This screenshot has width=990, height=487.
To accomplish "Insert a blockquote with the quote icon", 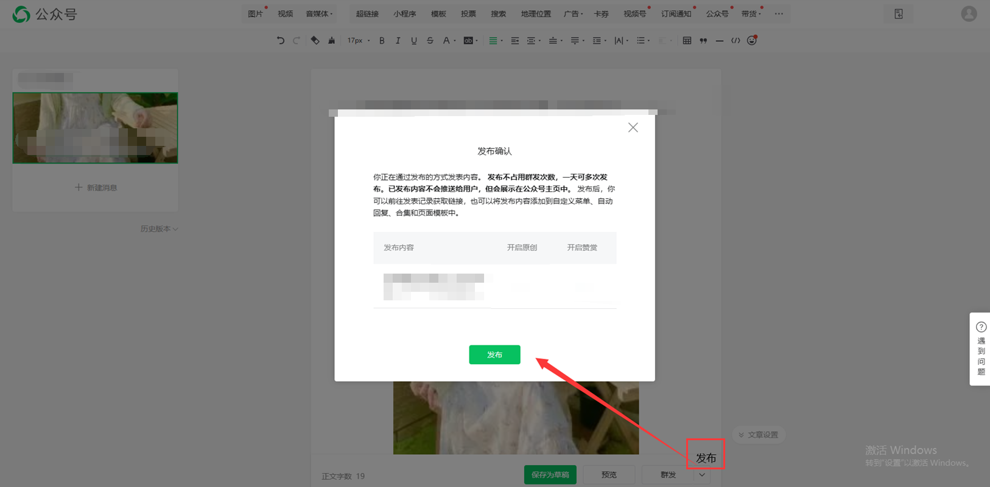I will (703, 41).
